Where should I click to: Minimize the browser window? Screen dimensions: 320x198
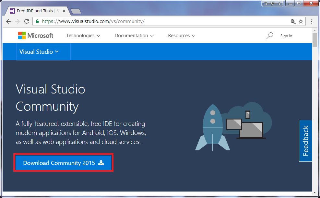tap(290, 4)
